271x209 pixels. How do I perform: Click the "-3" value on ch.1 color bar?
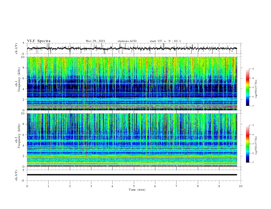(252, 69)
